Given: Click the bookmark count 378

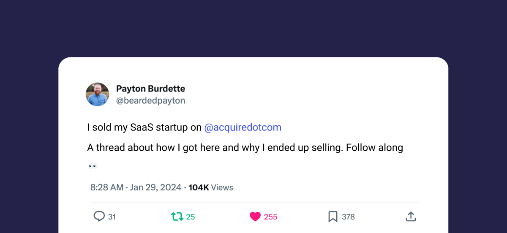Looking at the screenshot, I should (348, 217).
